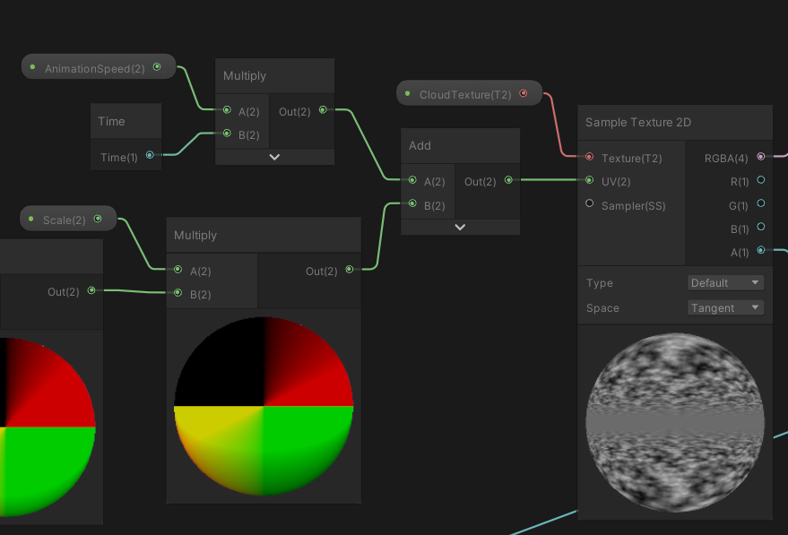Image resolution: width=788 pixels, height=535 pixels.
Task: Collapse the top Multiply node via its chevron
Action: [274, 156]
